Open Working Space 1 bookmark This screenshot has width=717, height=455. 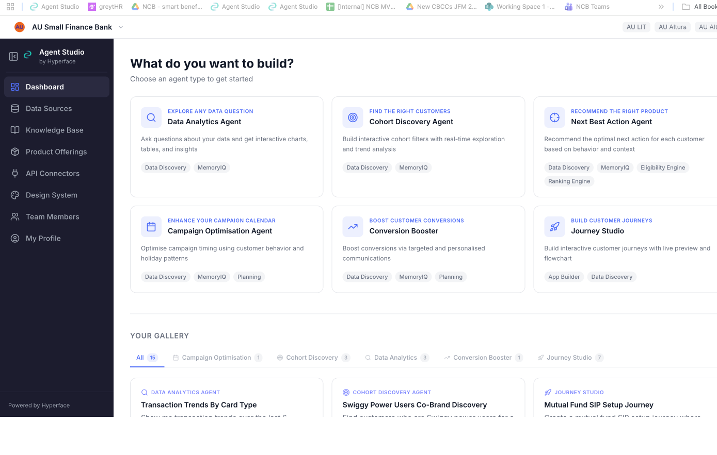pyautogui.click(x=520, y=7)
